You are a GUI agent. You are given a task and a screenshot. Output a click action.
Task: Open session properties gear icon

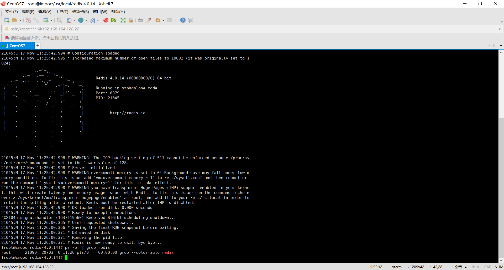46,20
